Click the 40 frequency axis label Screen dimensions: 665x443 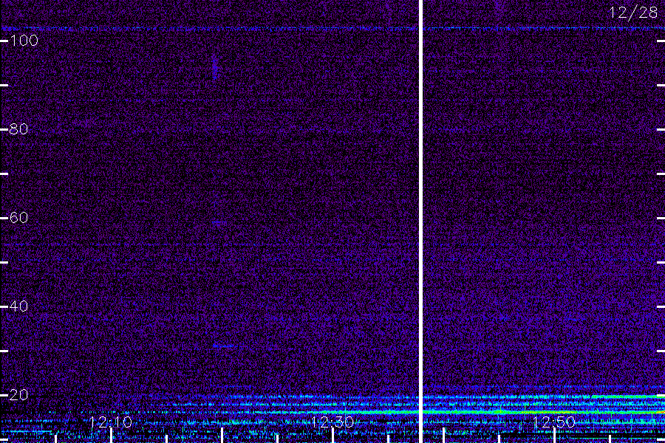click(18, 306)
